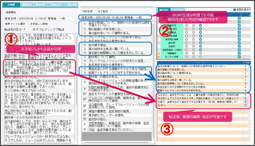Click the edit pencil for 残薬確認 row

(239, 53)
